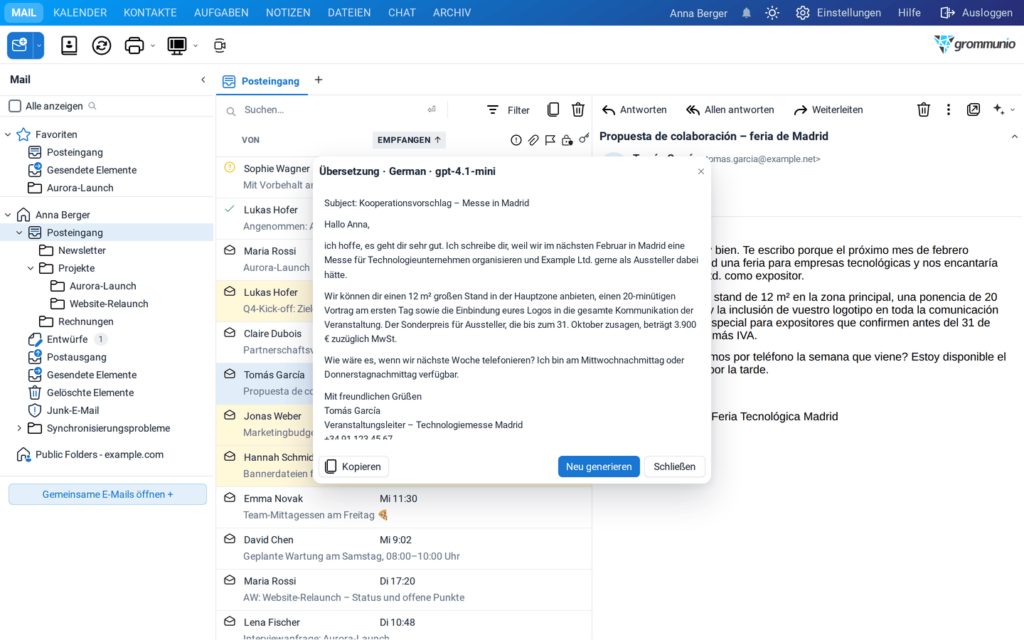Toggle the Alle anzeigen checkbox
The image size is (1024, 640).
pyautogui.click(x=15, y=106)
